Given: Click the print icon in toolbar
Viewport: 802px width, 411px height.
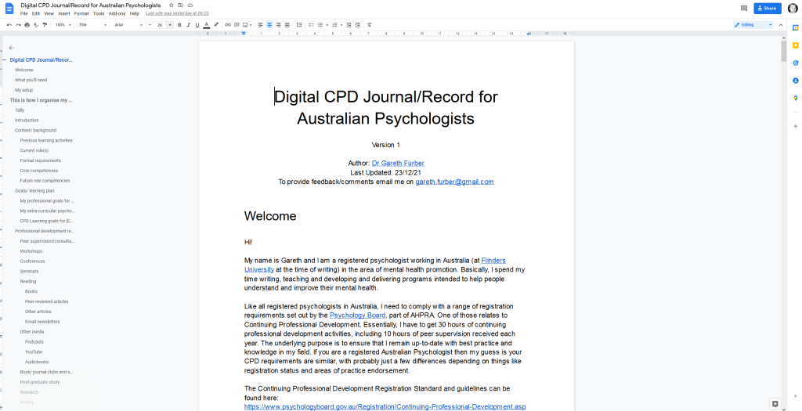Looking at the screenshot, I should pos(27,25).
